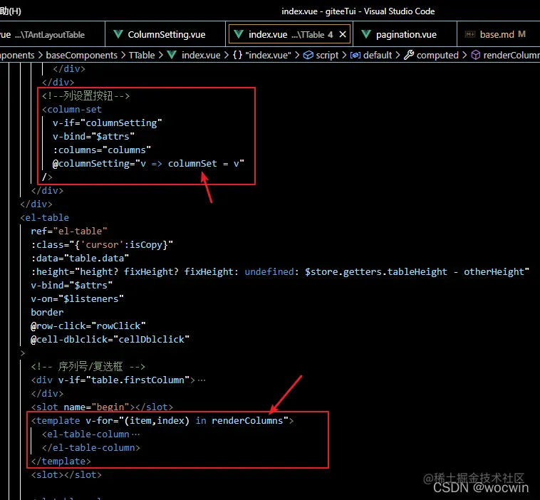540x500 pixels.
Task: Click @columnSetting event handler line
Action: tap(148, 164)
